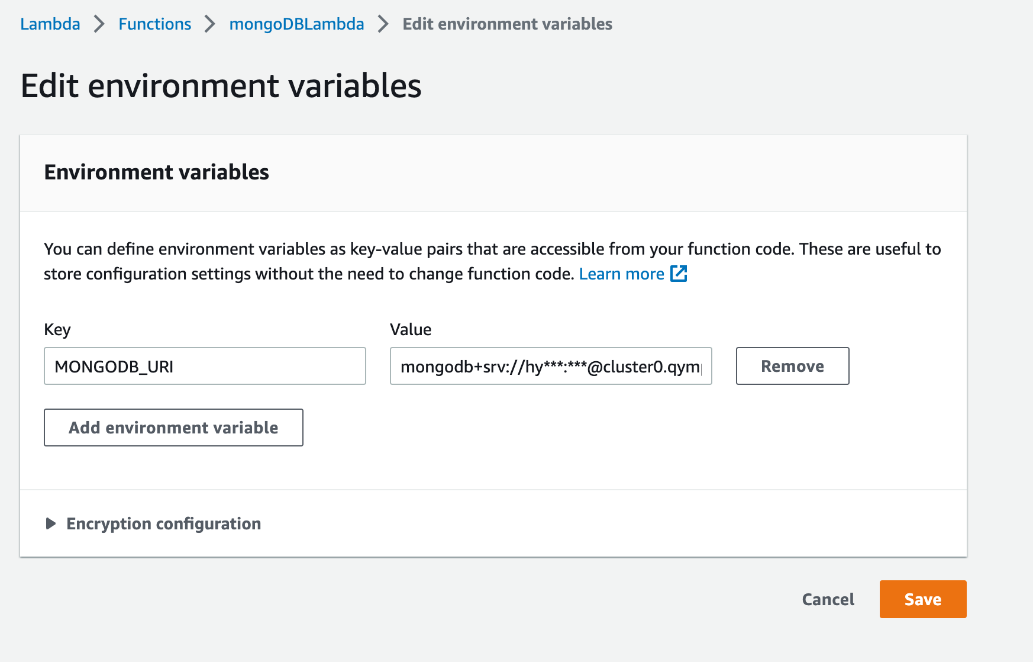
Task: Click the chevron separator after Functions breadcrumb
Action: (x=210, y=24)
